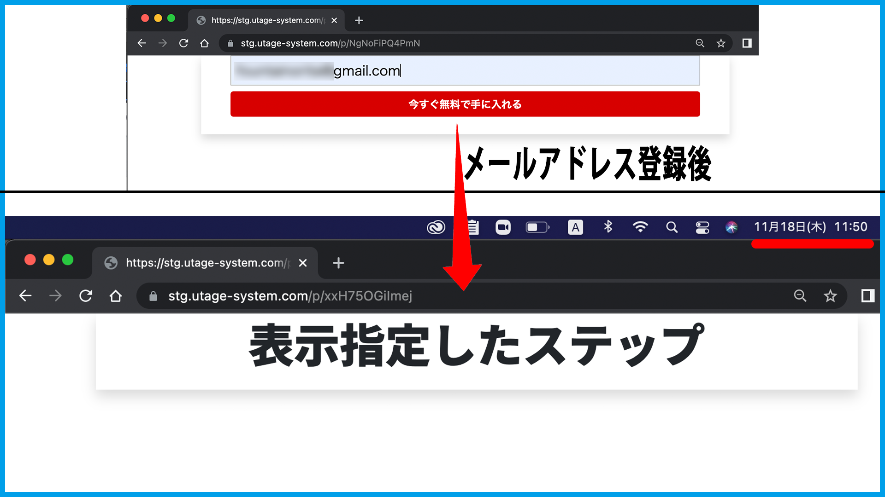Click the back arrow in the lower browser

pos(26,296)
